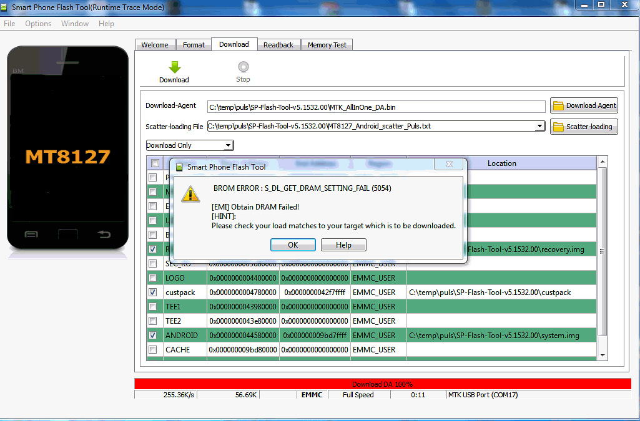Expand the Scatter-loading File path dropdown
This screenshot has height=421, width=640.
tap(540, 127)
